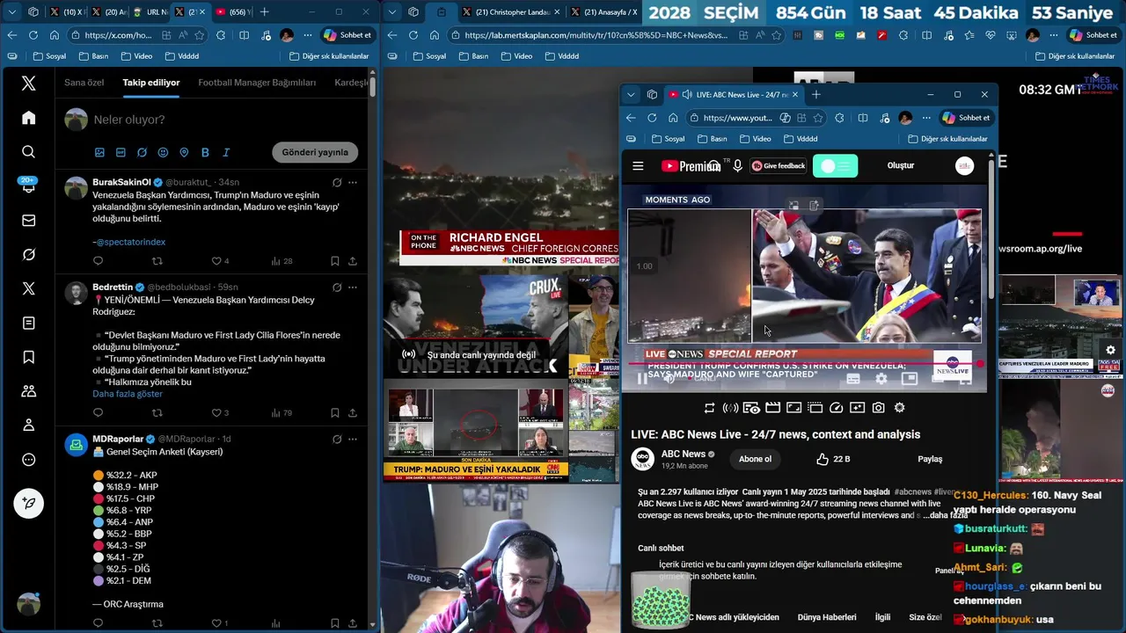Screen dimensions: 1126x633
Task: Open X notifications bell with 20+ badge
Action: point(29,186)
